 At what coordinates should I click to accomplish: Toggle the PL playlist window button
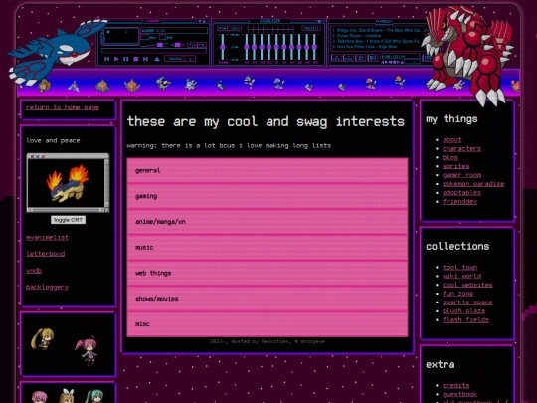(203, 45)
